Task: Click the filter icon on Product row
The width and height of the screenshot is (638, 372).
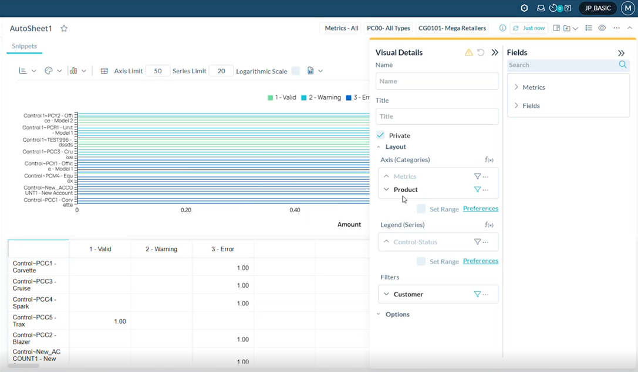Action: tap(477, 190)
